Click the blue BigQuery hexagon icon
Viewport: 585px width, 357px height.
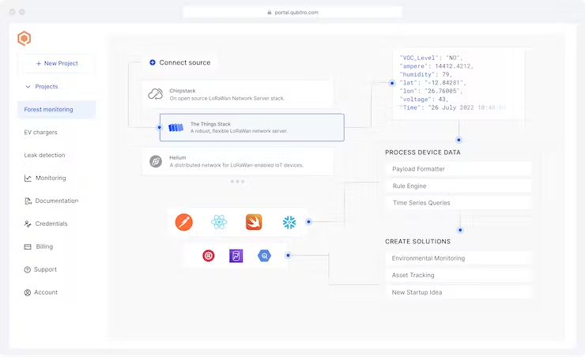264,256
